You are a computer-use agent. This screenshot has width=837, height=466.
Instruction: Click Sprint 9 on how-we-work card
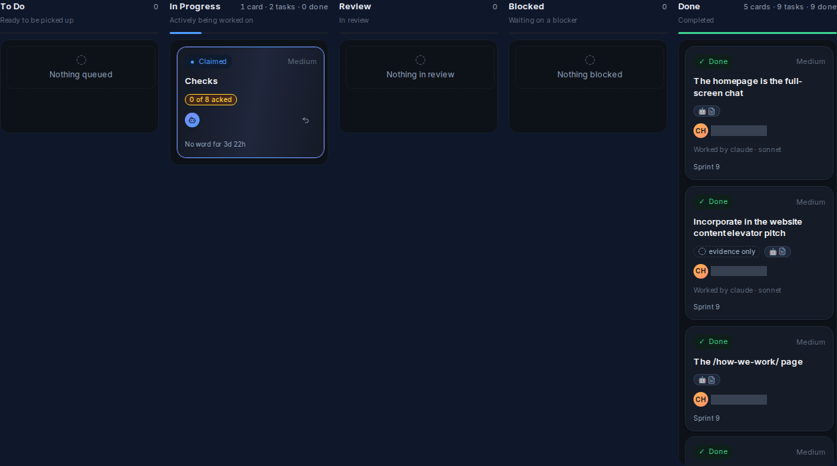(x=707, y=418)
